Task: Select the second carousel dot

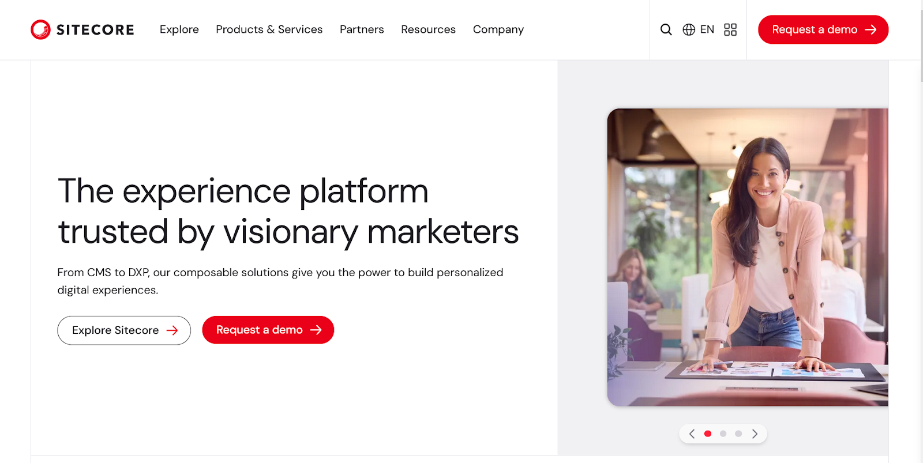Action: coord(723,434)
